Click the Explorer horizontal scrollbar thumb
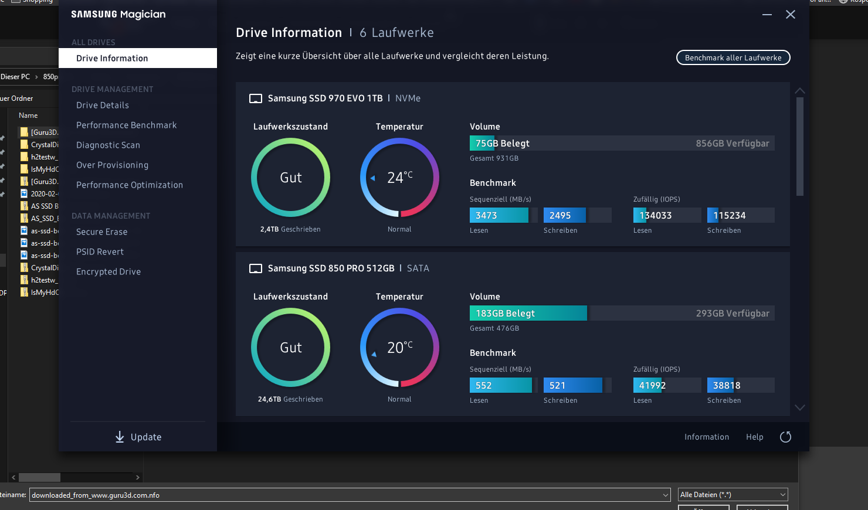Viewport: 868px width, 510px height. (40, 477)
